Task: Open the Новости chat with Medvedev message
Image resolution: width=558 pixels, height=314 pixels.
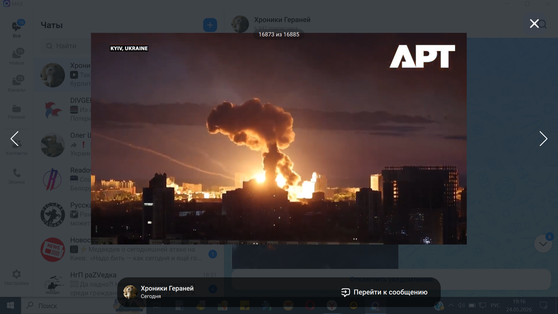Action: click(x=128, y=249)
